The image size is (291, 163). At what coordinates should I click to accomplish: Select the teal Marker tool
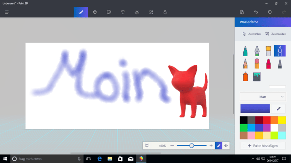(x=246, y=51)
